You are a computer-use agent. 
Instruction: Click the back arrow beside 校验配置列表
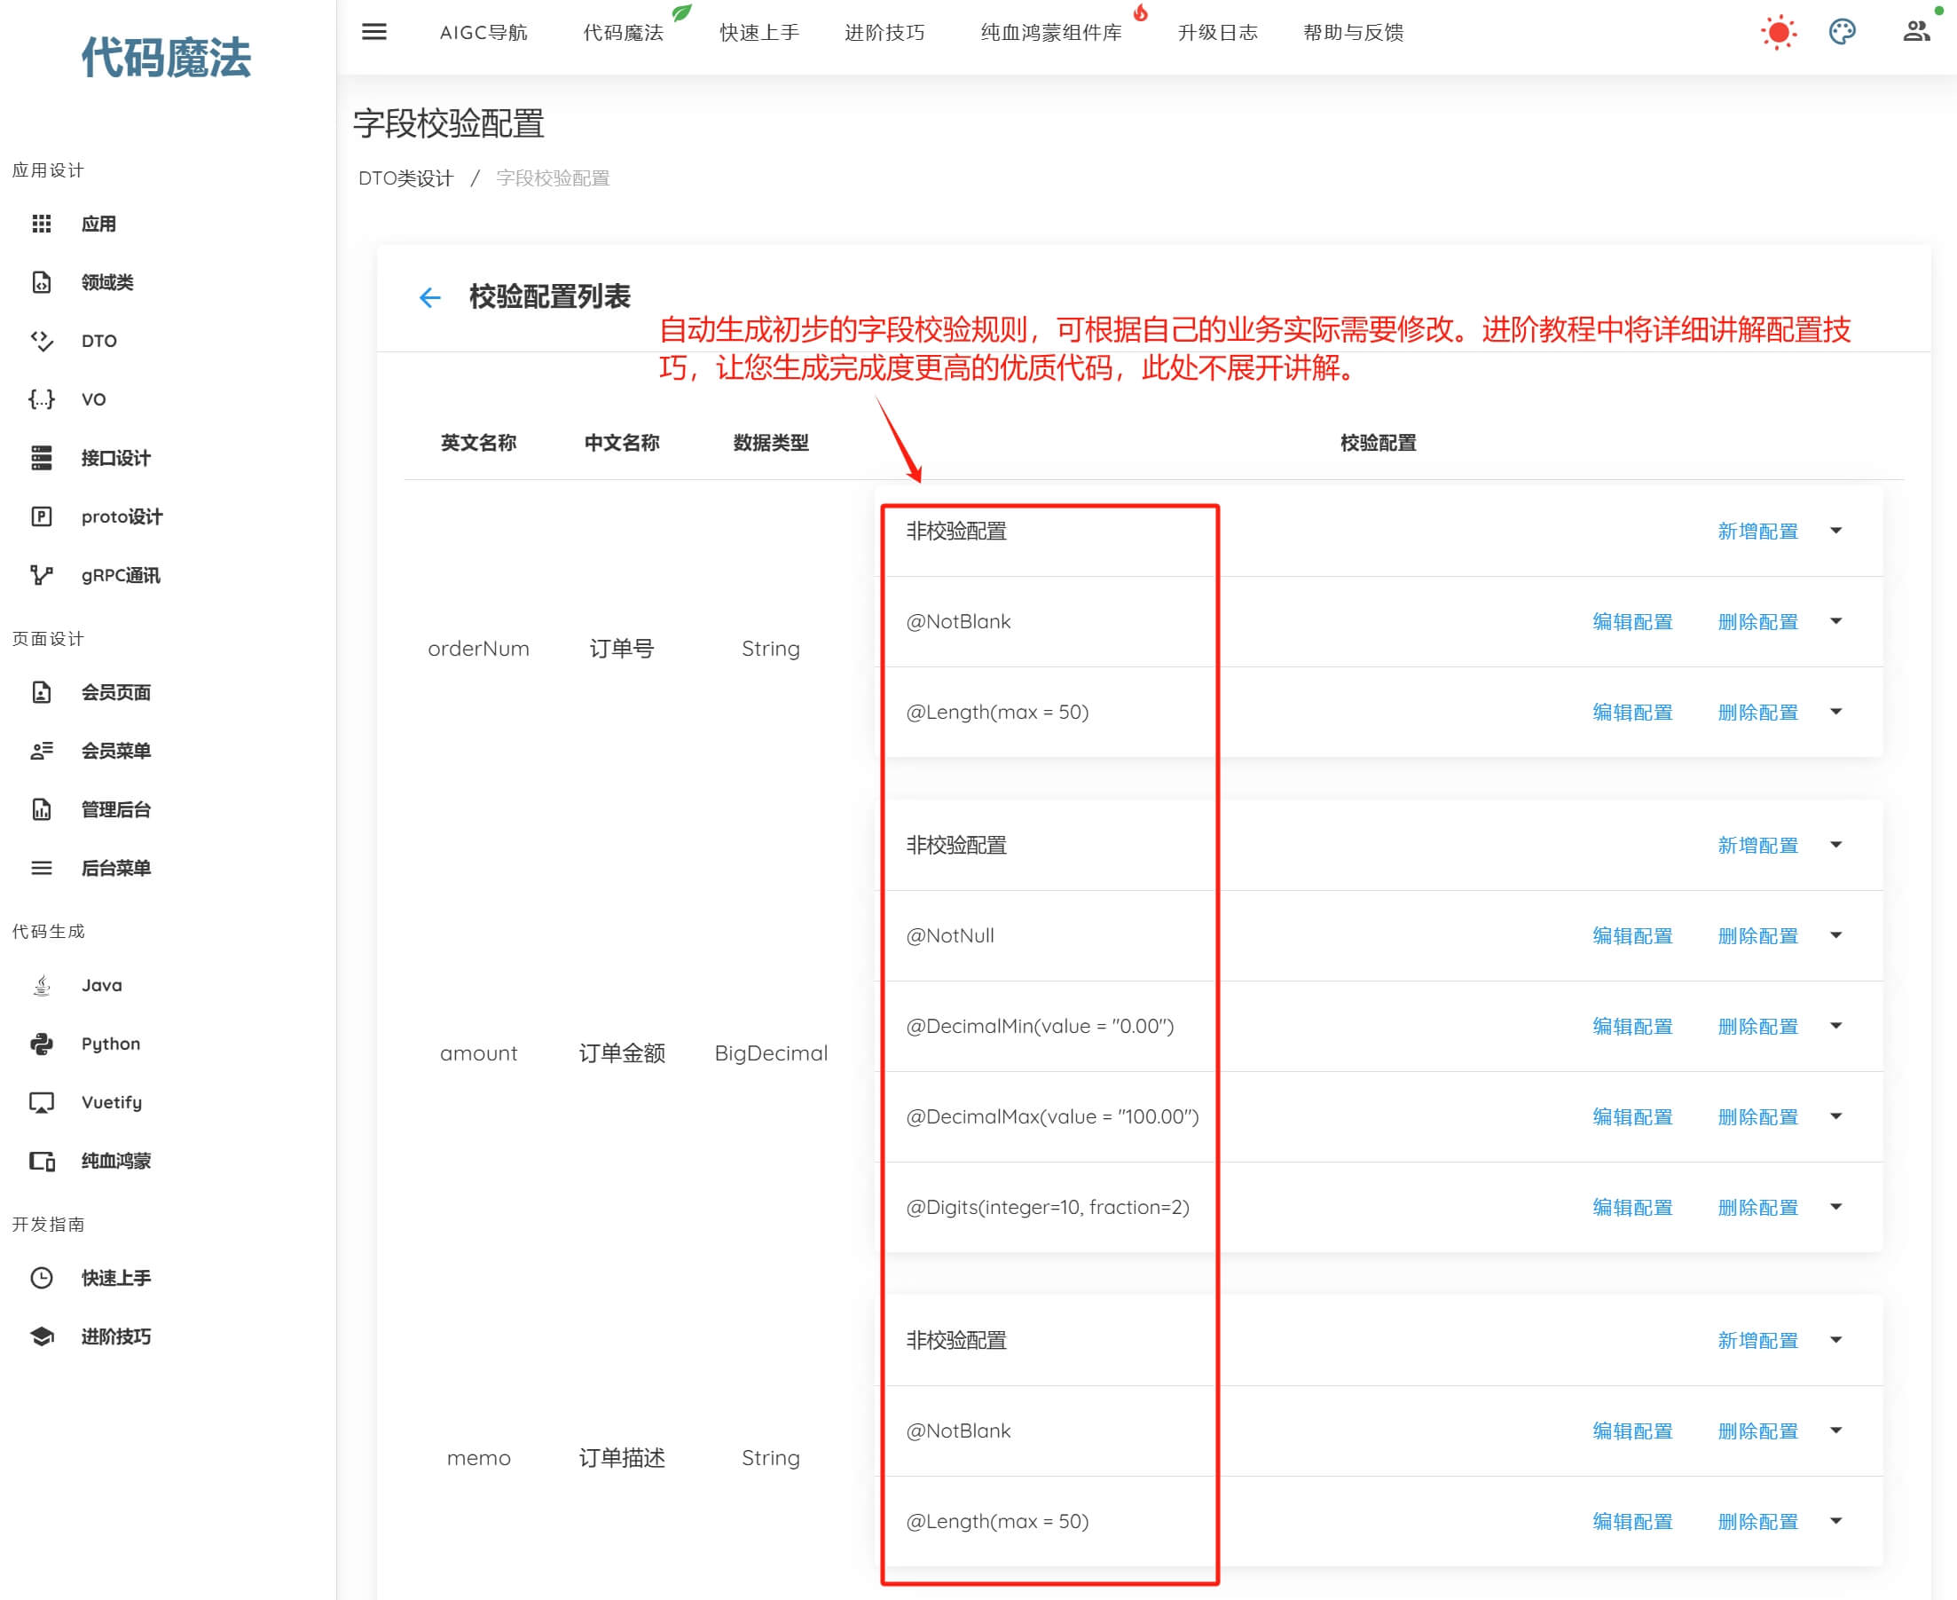(x=429, y=297)
